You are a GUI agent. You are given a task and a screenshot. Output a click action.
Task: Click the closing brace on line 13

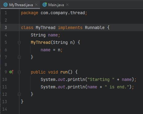point(22,102)
